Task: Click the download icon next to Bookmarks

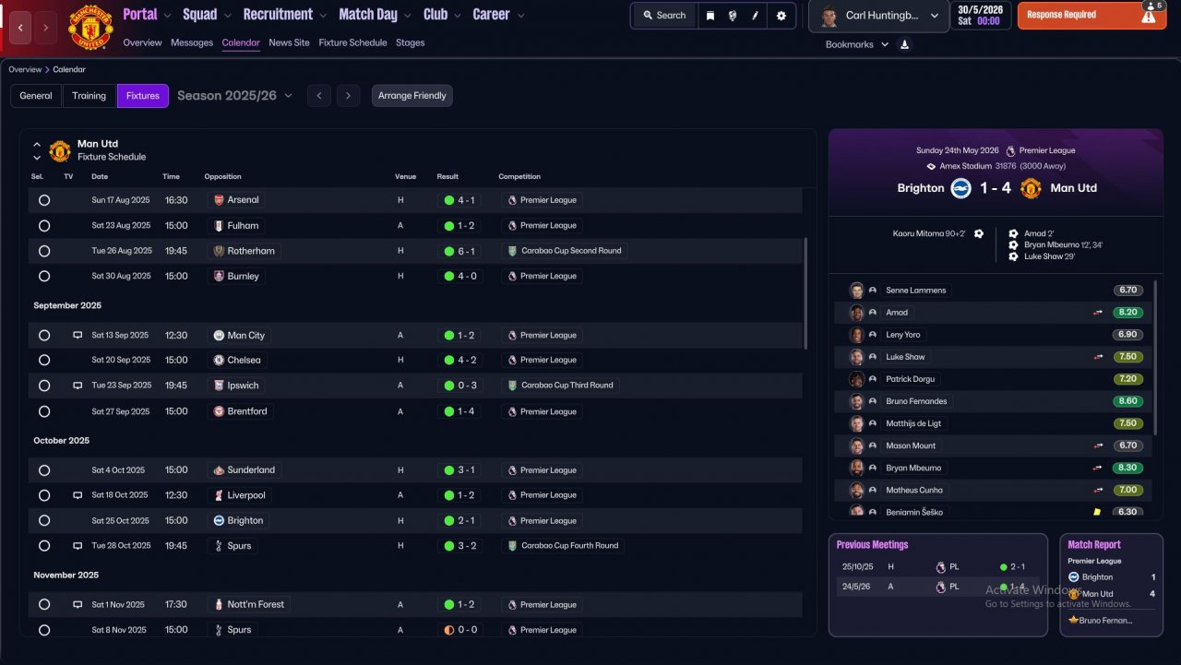Action: (904, 44)
